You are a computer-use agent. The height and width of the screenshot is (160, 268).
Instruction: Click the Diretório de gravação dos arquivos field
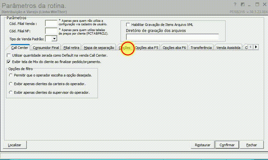point(172,37)
